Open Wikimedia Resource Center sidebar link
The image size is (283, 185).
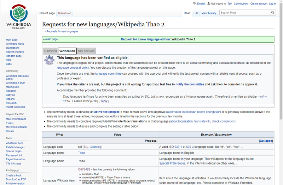coord(17,77)
